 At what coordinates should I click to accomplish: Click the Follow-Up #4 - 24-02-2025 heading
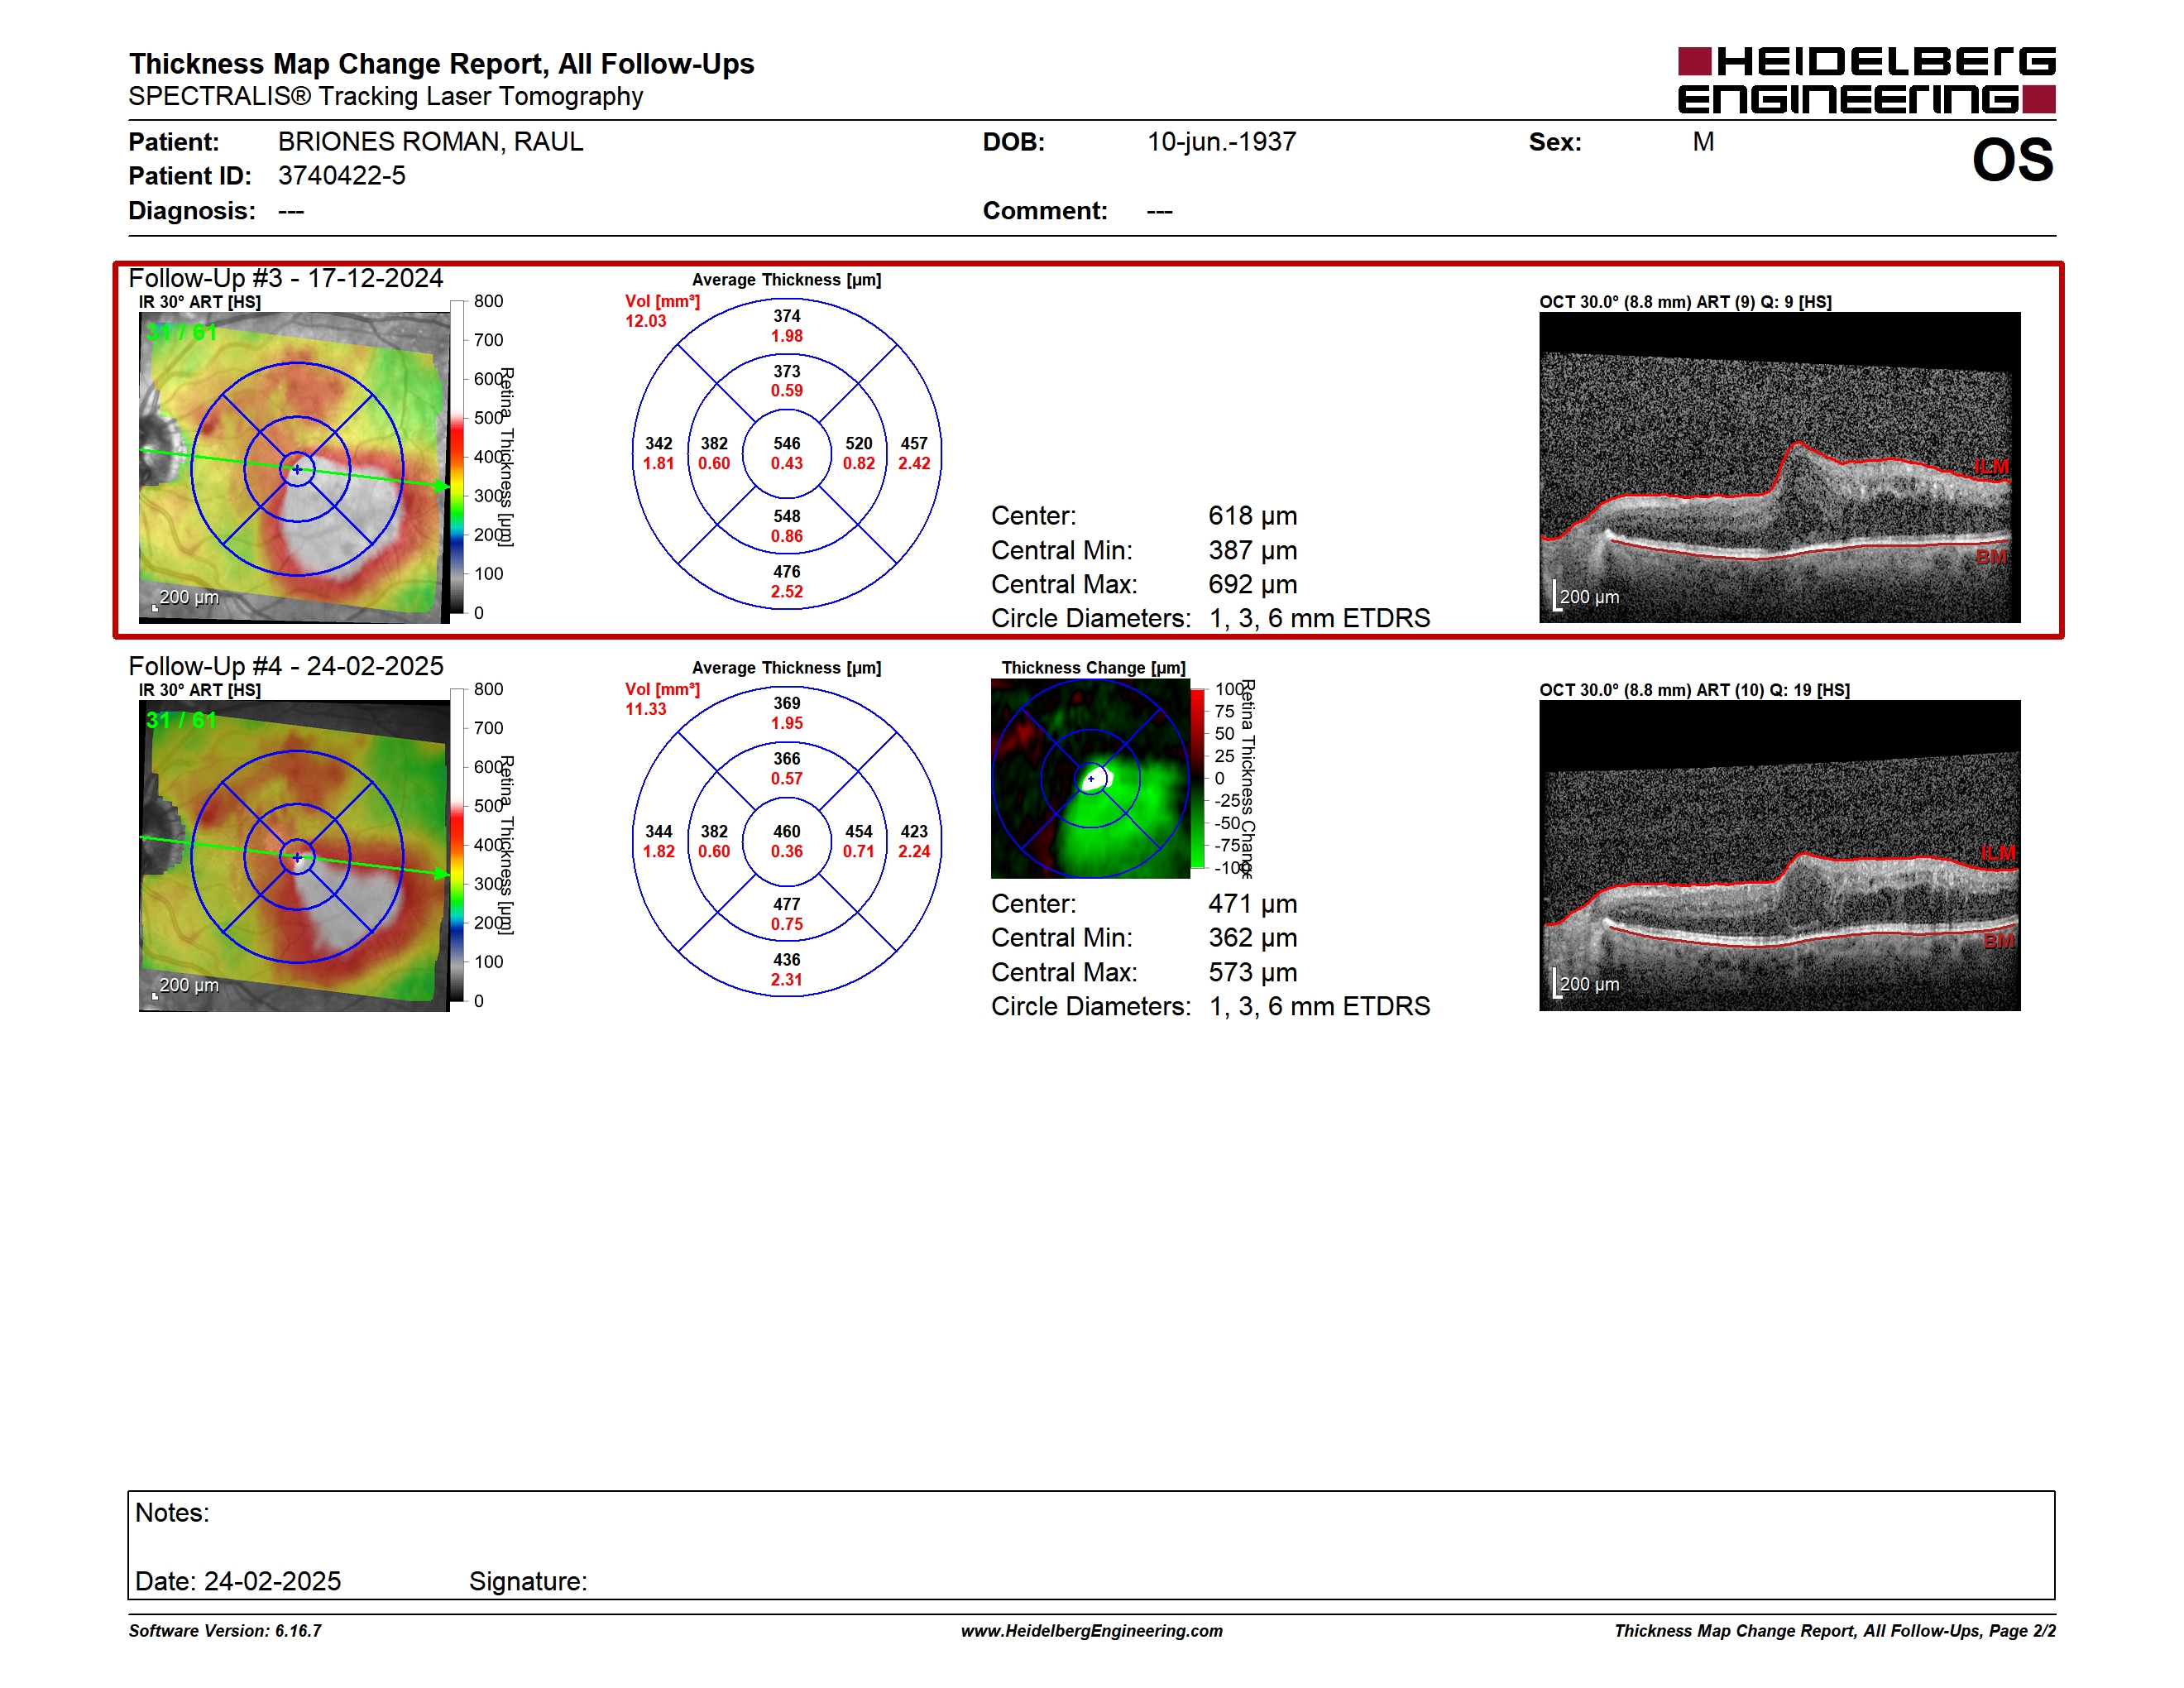[286, 666]
